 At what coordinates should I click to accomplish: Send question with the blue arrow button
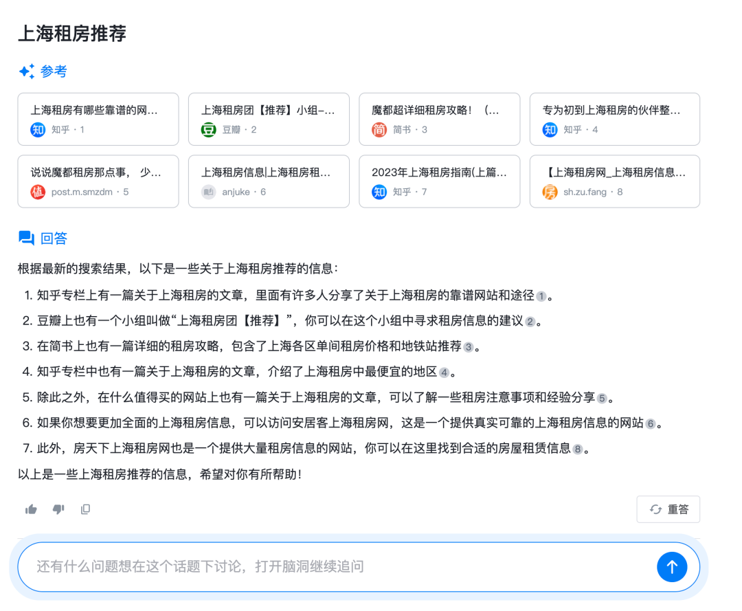click(x=671, y=566)
